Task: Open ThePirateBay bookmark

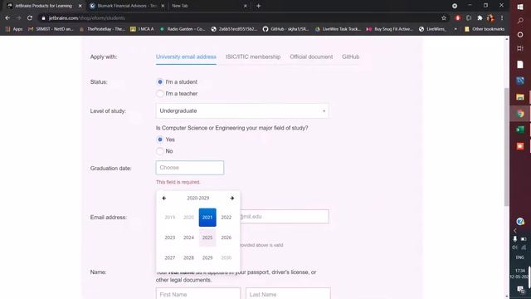Action: coord(102,29)
